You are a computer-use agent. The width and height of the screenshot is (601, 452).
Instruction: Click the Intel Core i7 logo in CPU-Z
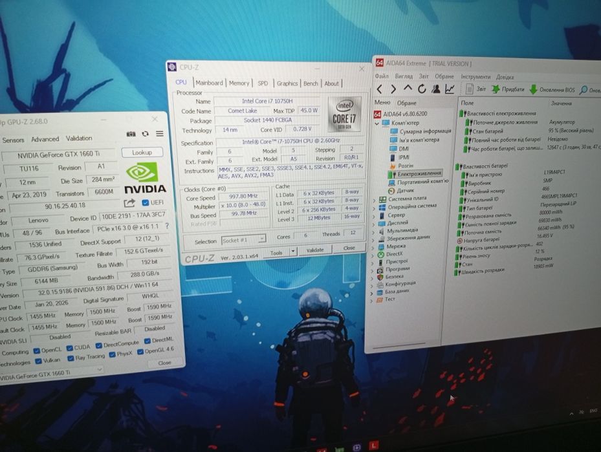tap(344, 114)
